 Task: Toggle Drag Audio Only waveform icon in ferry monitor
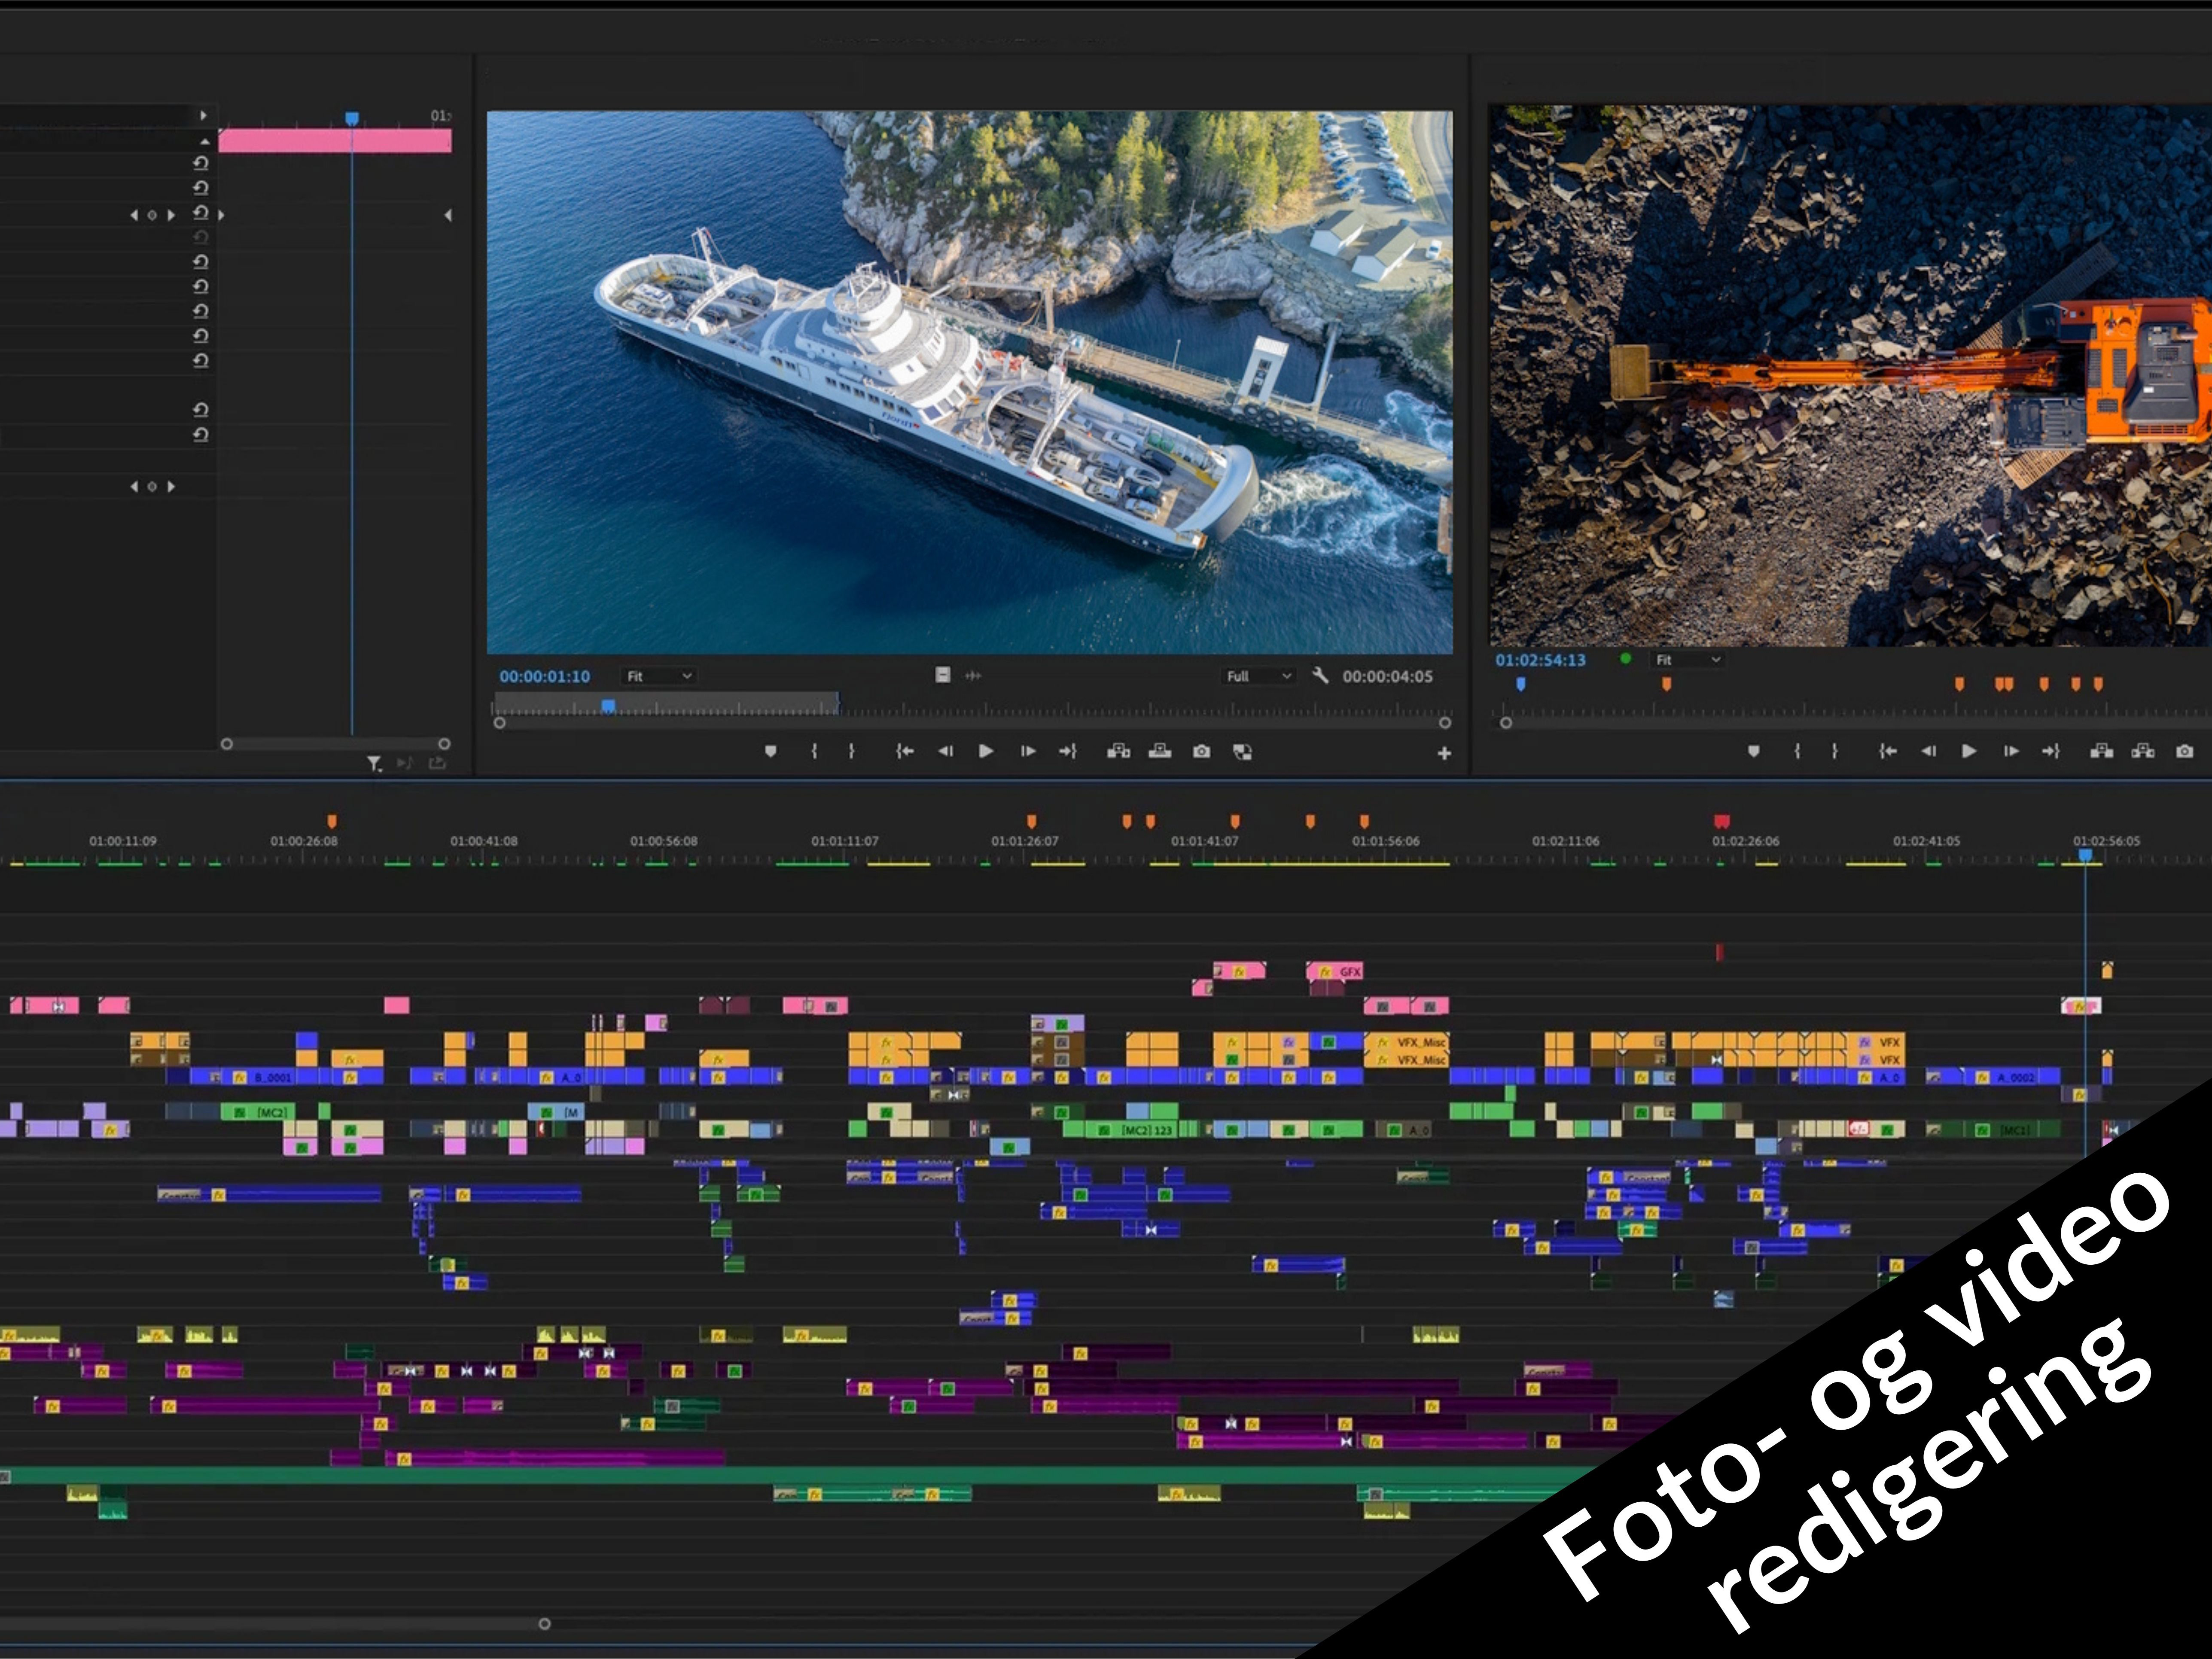click(973, 676)
